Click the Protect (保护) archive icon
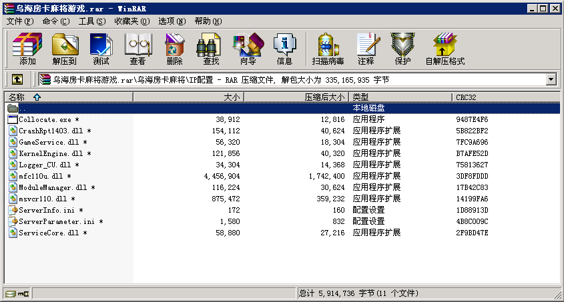The height and width of the screenshot is (302, 564). click(x=402, y=49)
